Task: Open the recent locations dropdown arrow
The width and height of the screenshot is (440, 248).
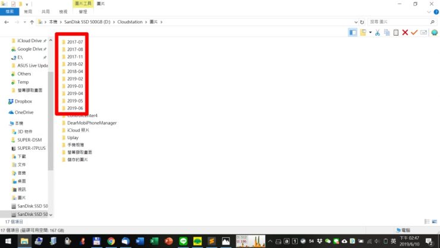Action: 24,22
